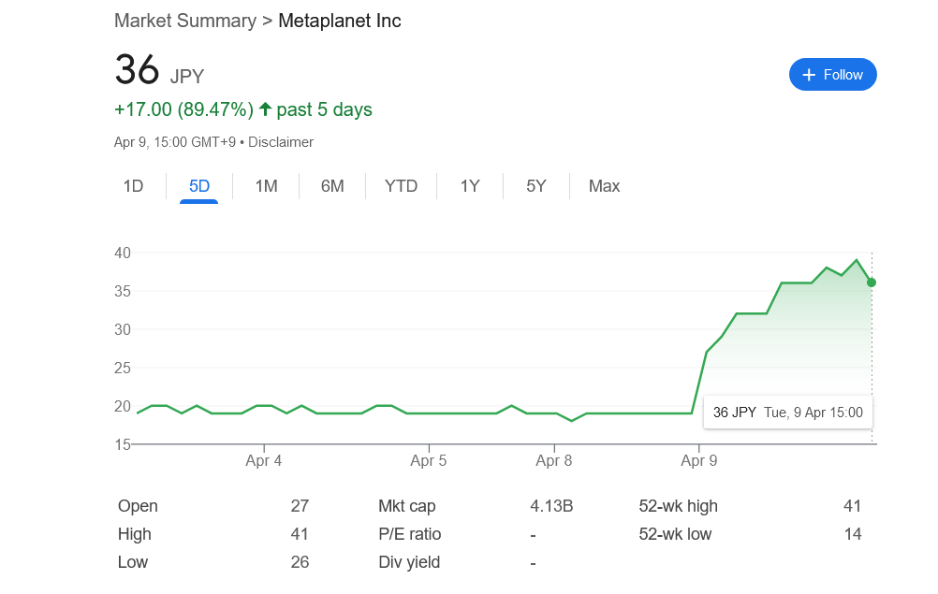The width and height of the screenshot is (938, 594).
Task: Click the Follow button
Action: pyautogui.click(x=832, y=75)
